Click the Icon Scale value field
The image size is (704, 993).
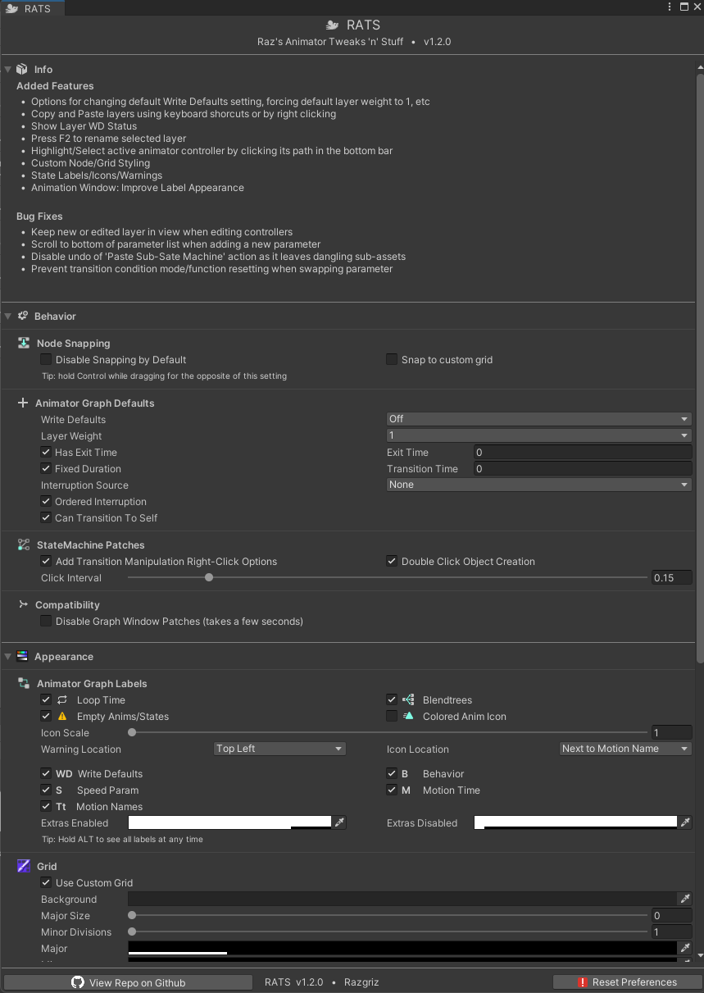(672, 732)
